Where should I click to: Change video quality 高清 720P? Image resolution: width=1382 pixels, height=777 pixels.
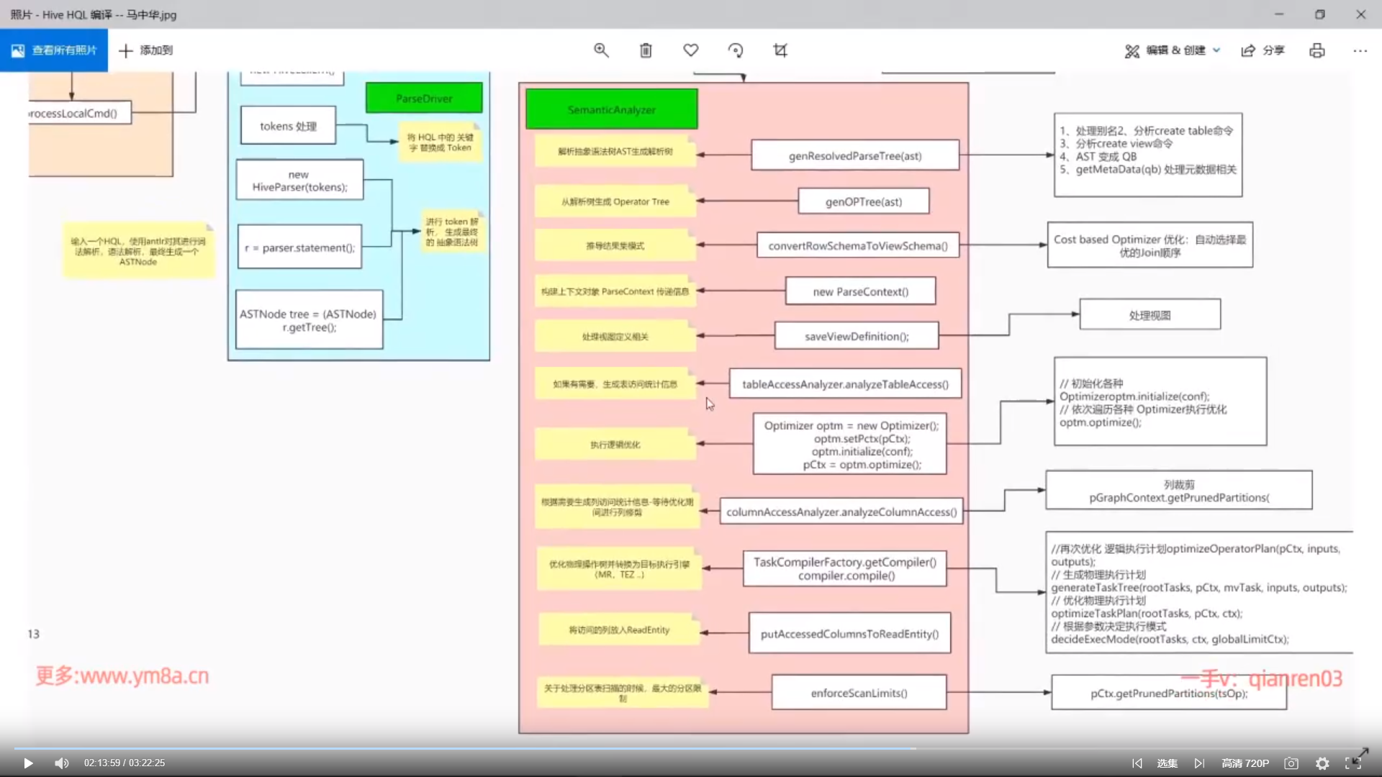click(x=1245, y=763)
